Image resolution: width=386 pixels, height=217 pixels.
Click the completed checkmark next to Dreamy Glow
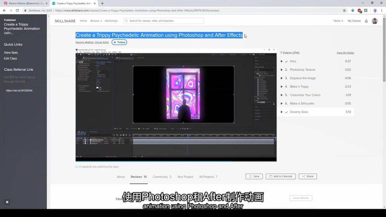pyautogui.click(x=286, y=112)
